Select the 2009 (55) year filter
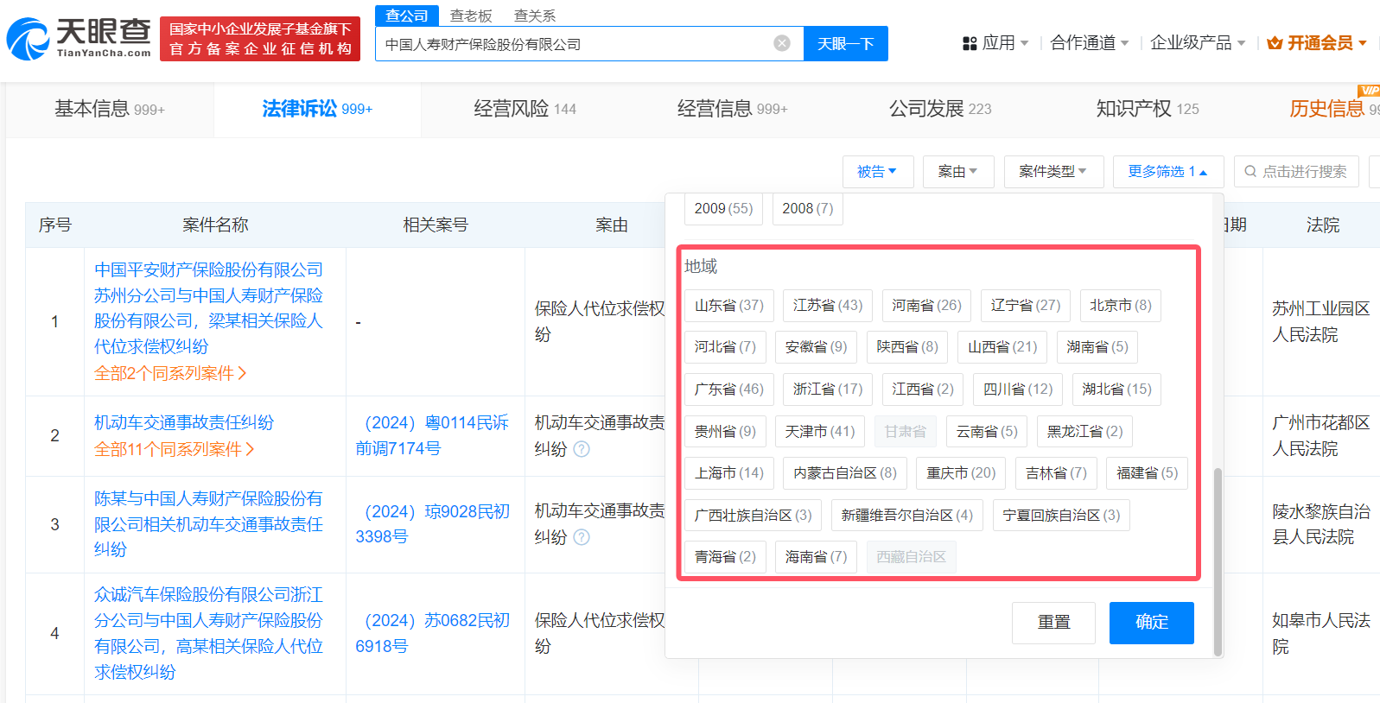This screenshot has height=703, width=1380. [x=723, y=208]
